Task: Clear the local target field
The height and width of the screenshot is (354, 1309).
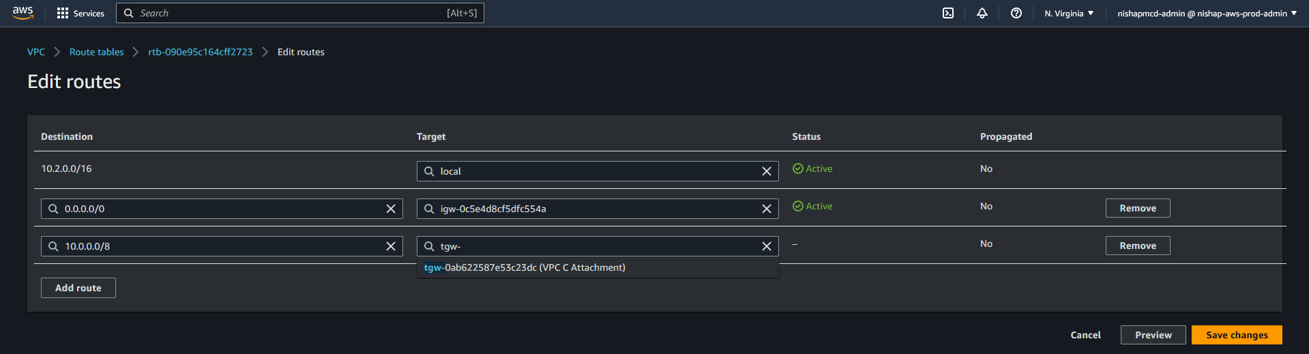Action: pos(766,171)
